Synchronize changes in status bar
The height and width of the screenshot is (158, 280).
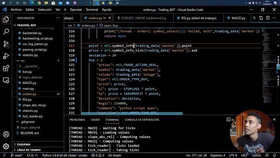tap(32, 155)
